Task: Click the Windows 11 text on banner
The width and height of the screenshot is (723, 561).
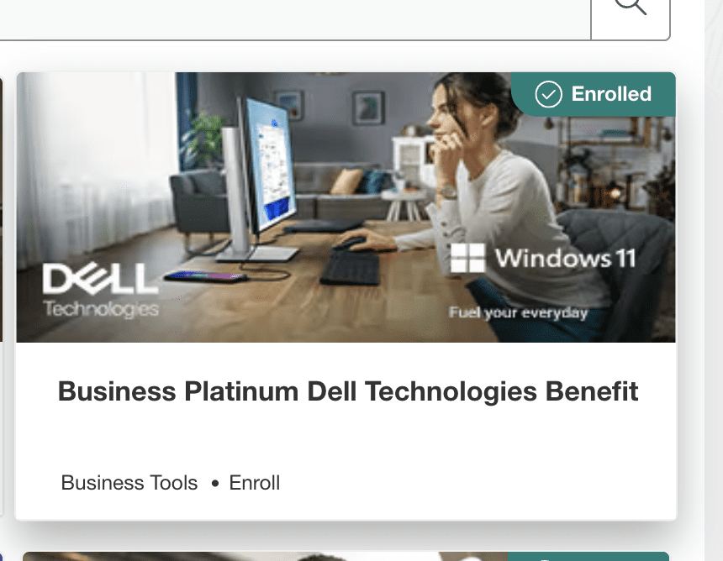Action: (566, 259)
